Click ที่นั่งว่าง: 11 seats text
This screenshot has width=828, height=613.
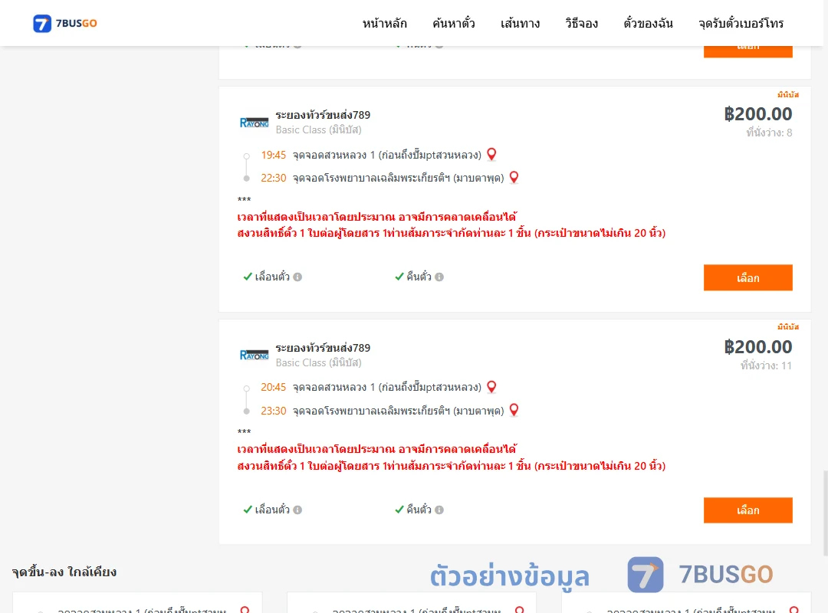click(x=766, y=366)
